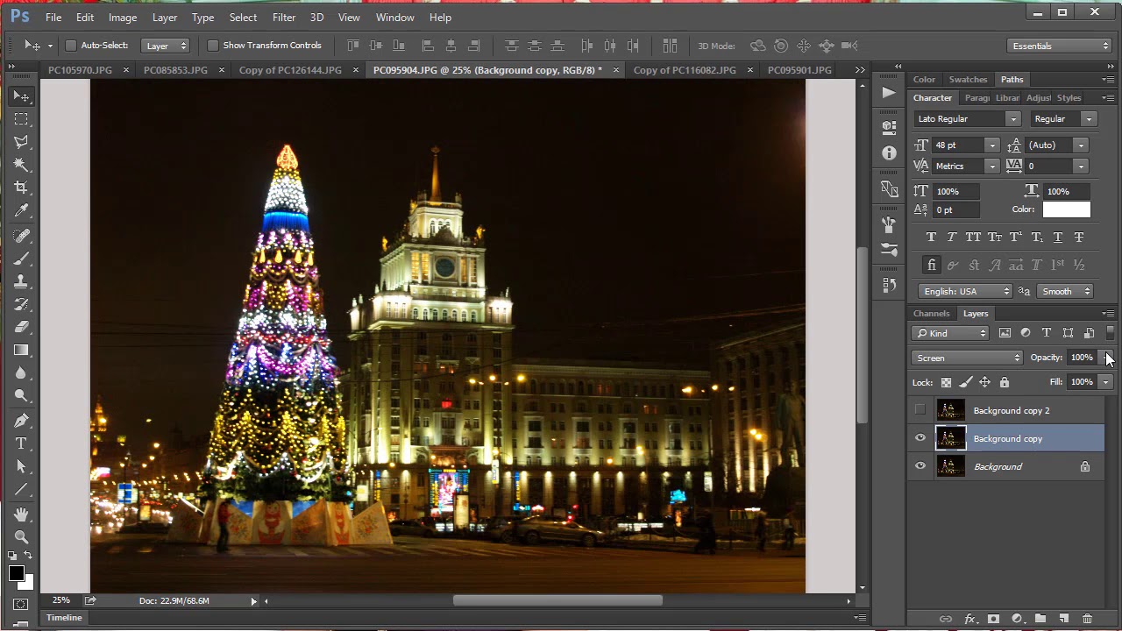Screen dimensions: 1122x631
Task: Toggle Lock all padlock icon
Action: tap(1005, 382)
